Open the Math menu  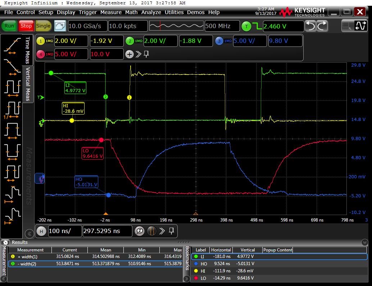point(131,12)
